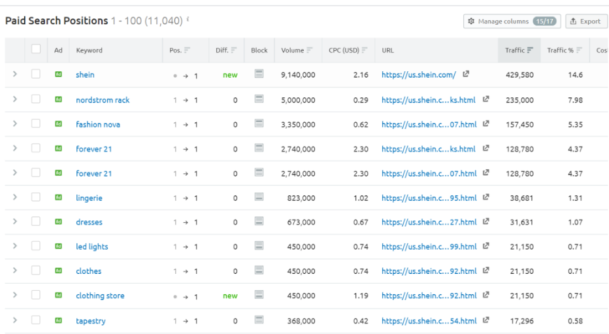
Task: Click the Diff. column header sort icon
Action: coord(234,50)
